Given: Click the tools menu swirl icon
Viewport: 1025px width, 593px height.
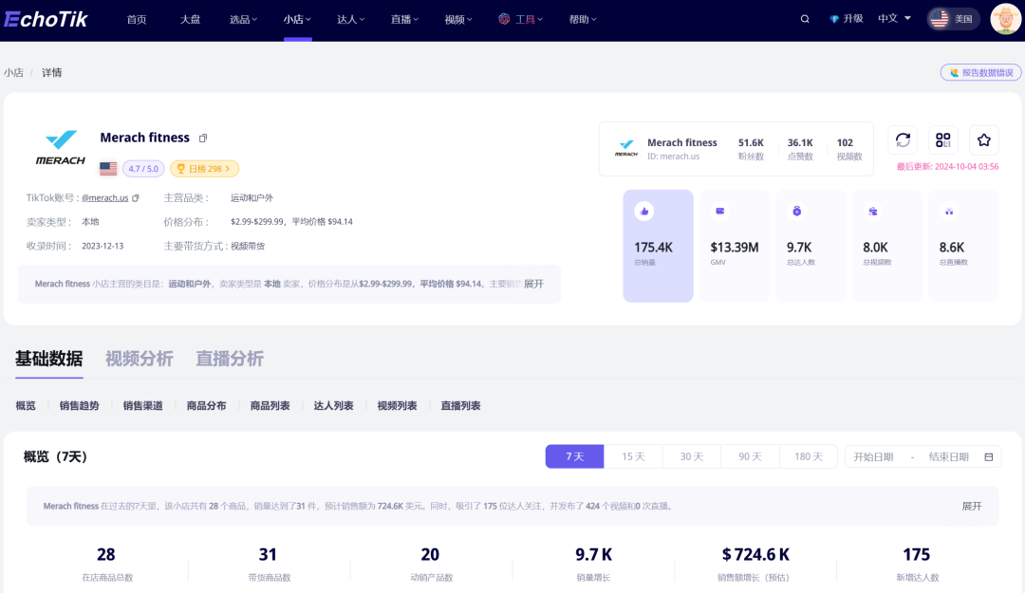Looking at the screenshot, I should pyautogui.click(x=504, y=19).
